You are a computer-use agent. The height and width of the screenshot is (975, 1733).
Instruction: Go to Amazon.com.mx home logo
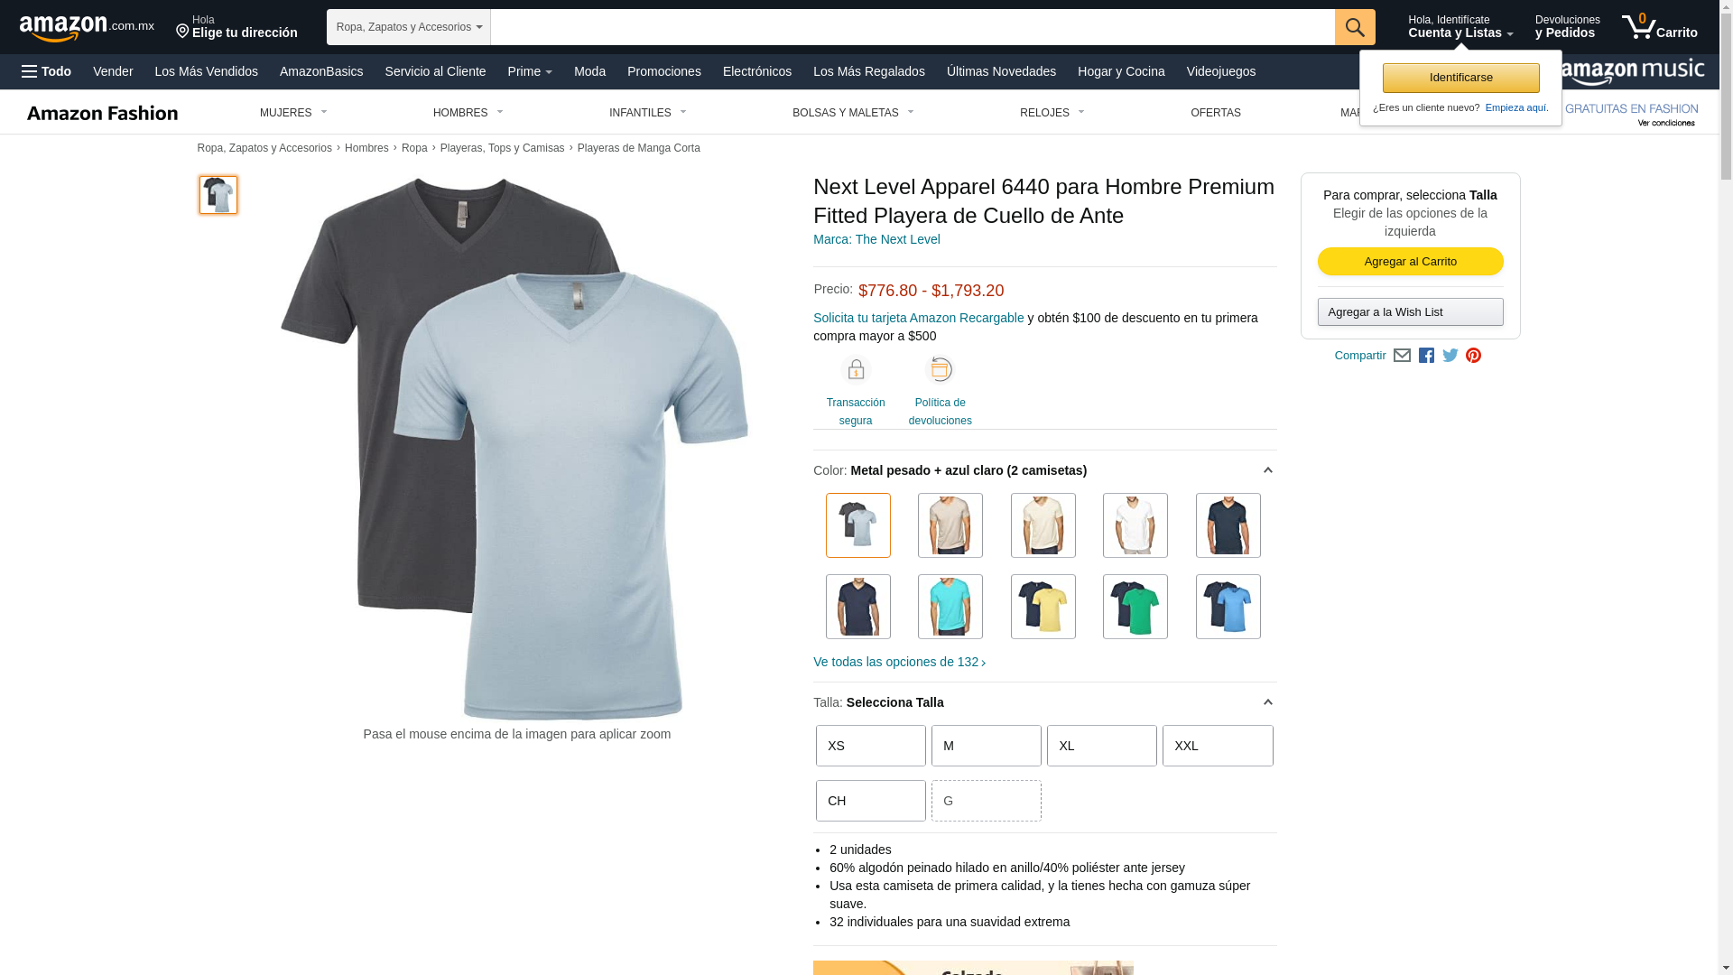click(x=87, y=27)
